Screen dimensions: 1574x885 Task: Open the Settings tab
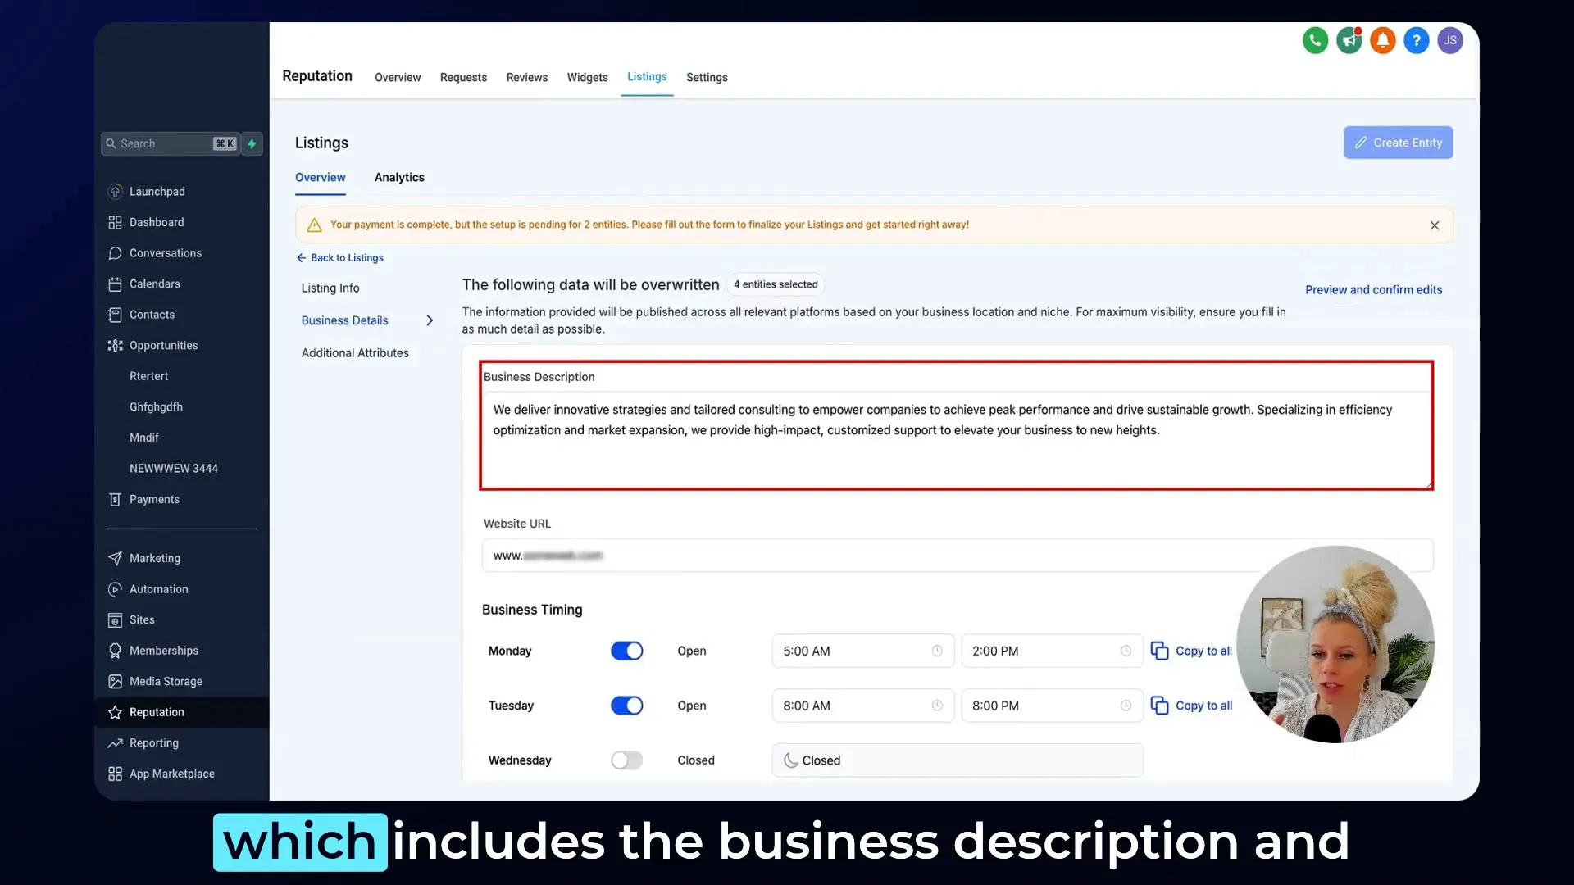tap(707, 77)
